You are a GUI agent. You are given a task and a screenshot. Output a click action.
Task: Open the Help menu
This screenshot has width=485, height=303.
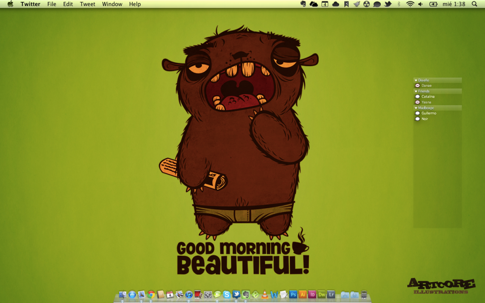click(x=135, y=4)
